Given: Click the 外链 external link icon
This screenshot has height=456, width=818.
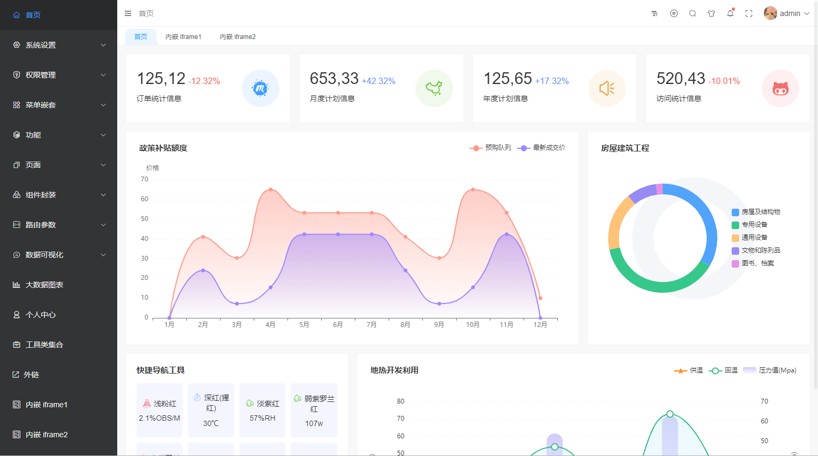Looking at the screenshot, I should (x=16, y=375).
